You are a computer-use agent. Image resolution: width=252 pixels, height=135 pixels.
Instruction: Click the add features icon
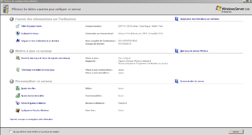(x=18, y=96)
